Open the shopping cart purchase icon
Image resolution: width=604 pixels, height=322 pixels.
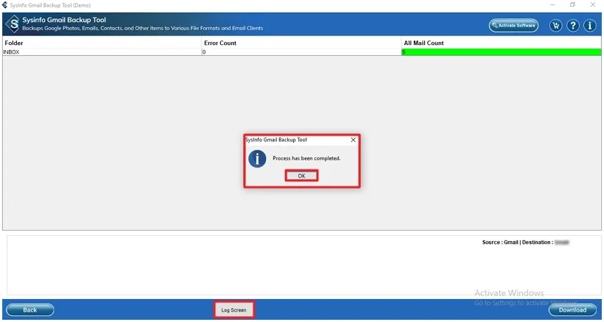[555, 25]
